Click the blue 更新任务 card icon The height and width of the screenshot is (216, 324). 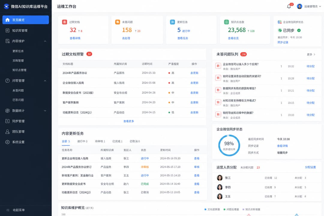pos(172,22)
